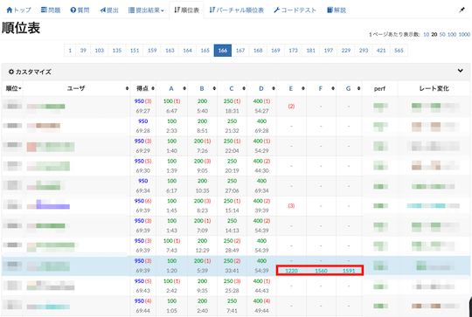Go to standings page 165
Screen dimensions: 472x317
[205, 51]
